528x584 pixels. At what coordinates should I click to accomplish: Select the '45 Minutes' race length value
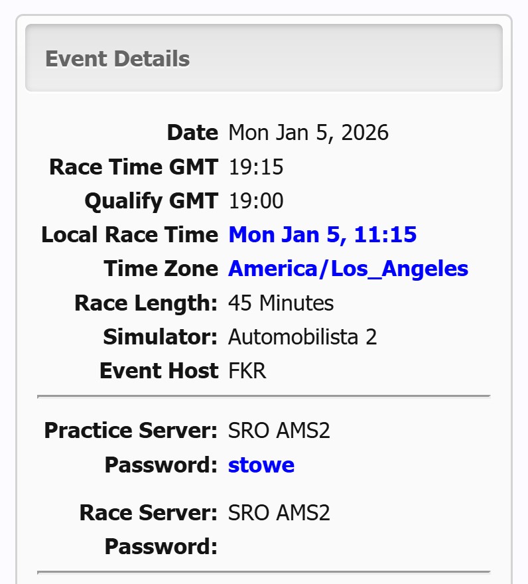[x=281, y=303]
